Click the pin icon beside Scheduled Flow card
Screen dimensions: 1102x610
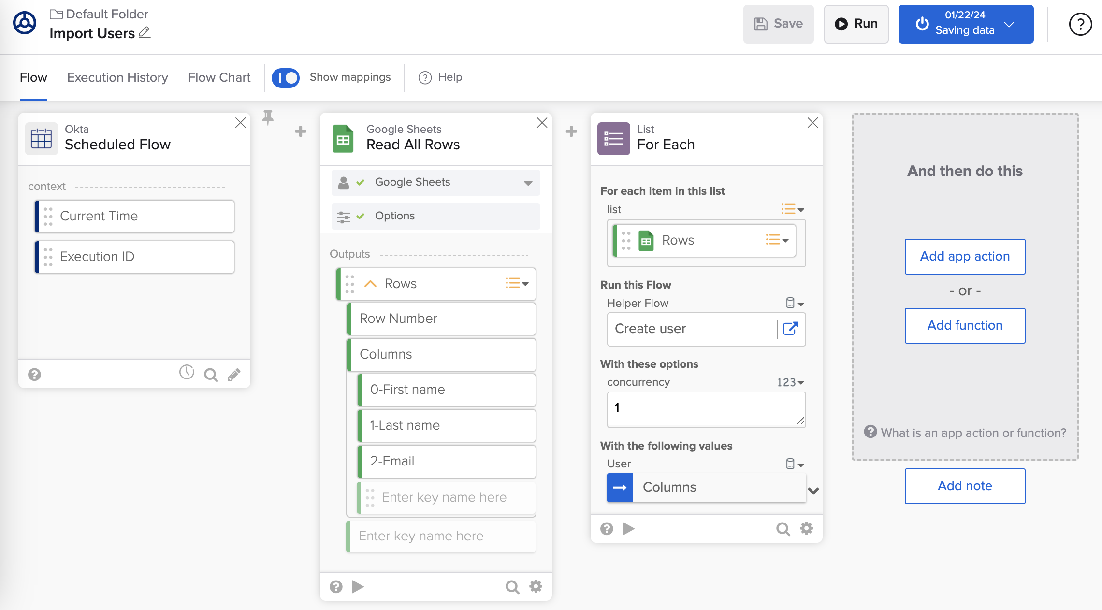pyautogui.click(x=268, y=117)
